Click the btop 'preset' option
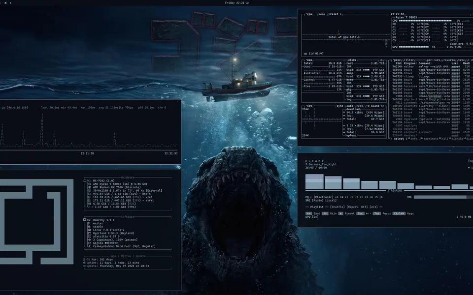 tap(333, 14)
